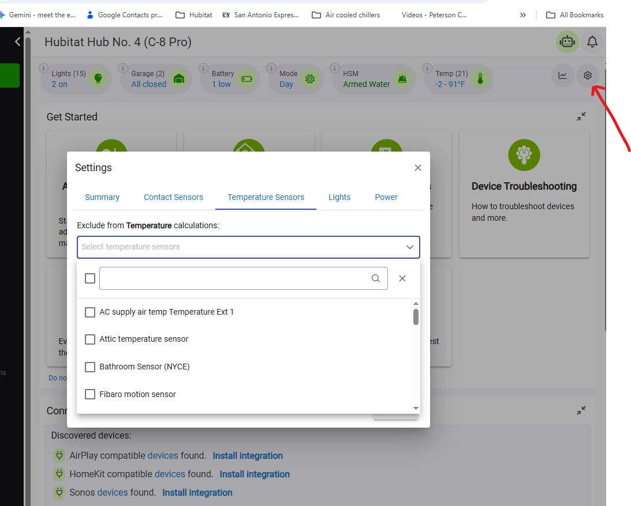The height and width of the screenshot is (506, 631).
Task: Open the Power tab in Settings
Action: [x=386, y=197]
